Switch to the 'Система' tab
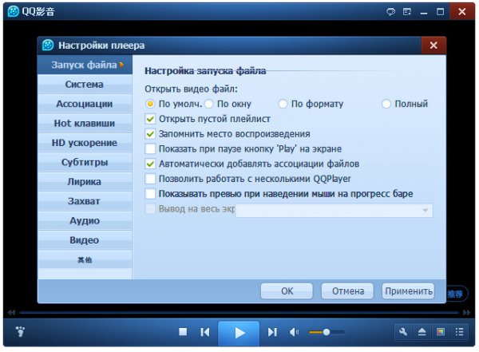The image size is (479, 352). click(85, 85)
